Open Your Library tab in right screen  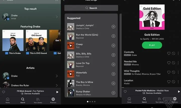(x=159, y=100)
